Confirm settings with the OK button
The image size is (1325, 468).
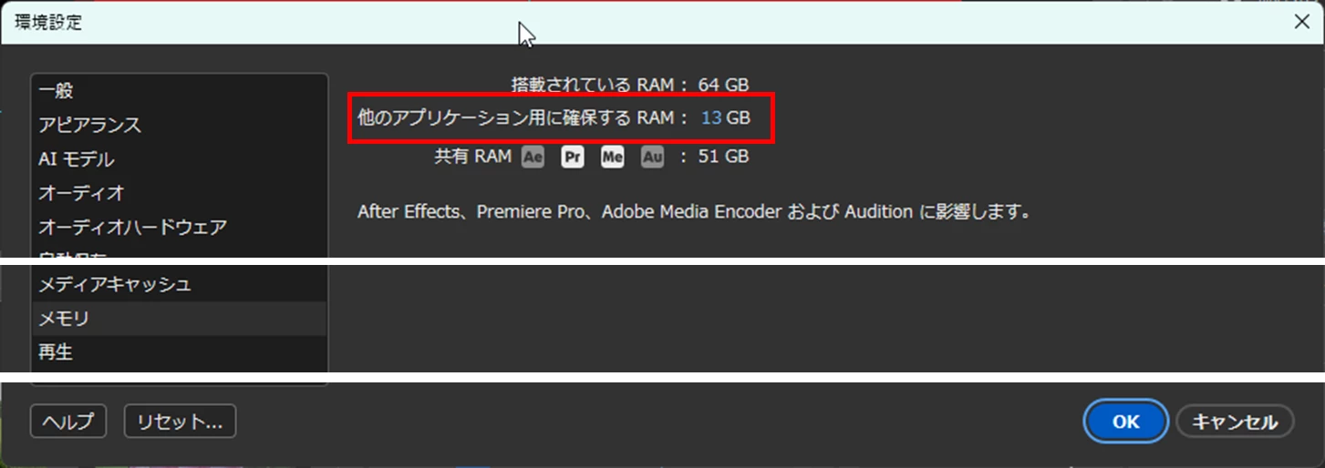pos(1126,422)
